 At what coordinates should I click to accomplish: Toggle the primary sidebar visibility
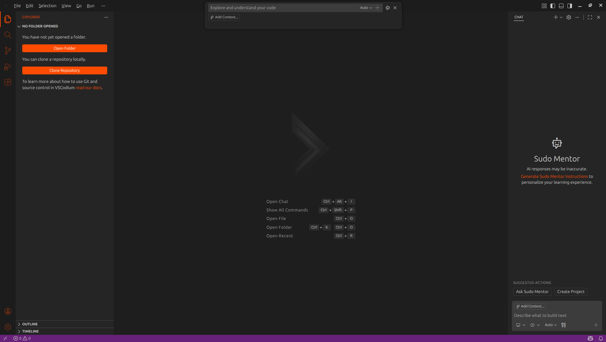pos(552,6)
